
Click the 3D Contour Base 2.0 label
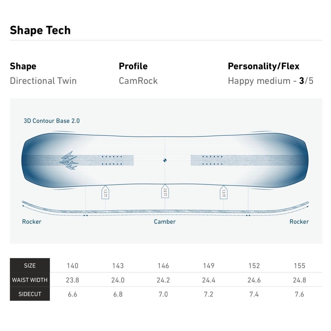coord(52,121)
